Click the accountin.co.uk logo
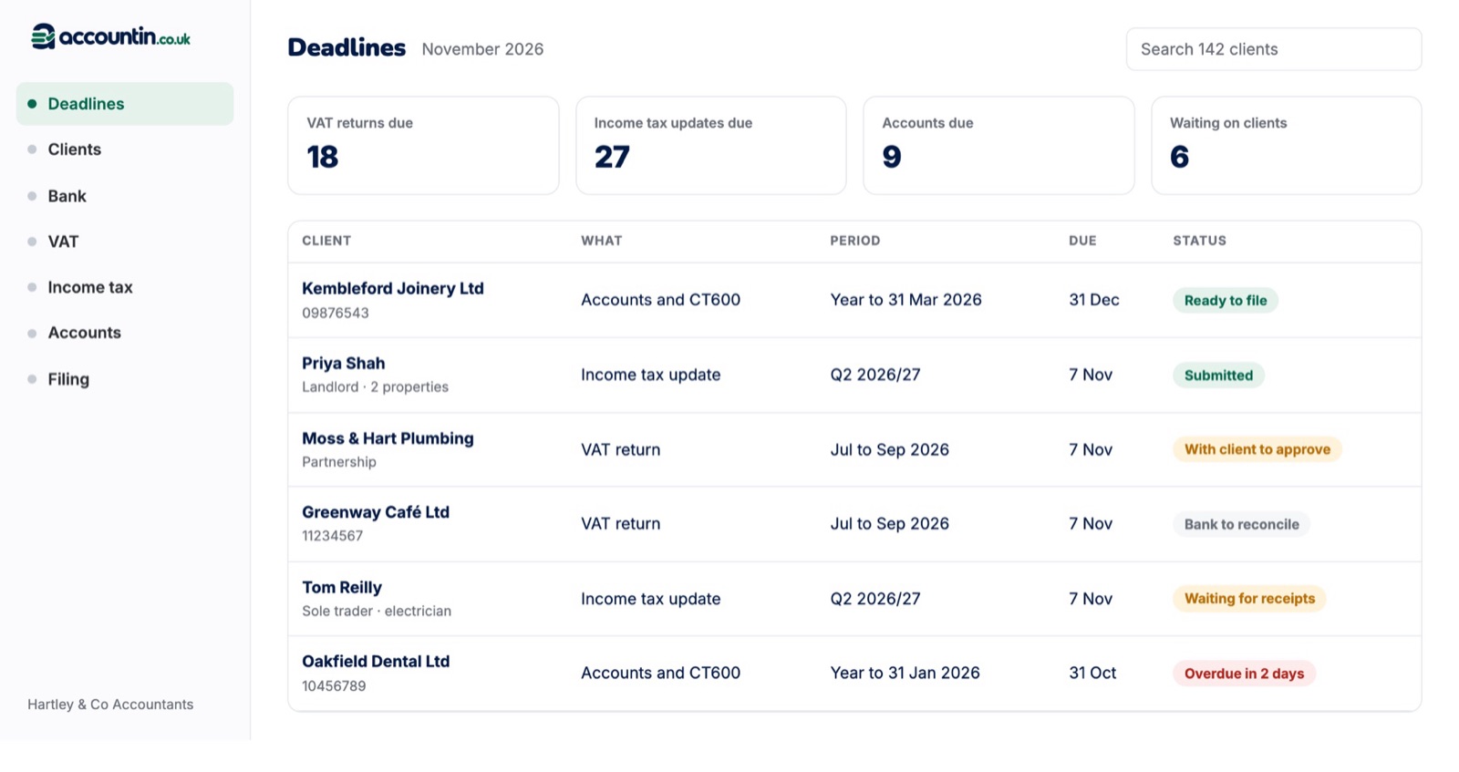This screenshot has height=772, width=1459. (x=110, y=36)
